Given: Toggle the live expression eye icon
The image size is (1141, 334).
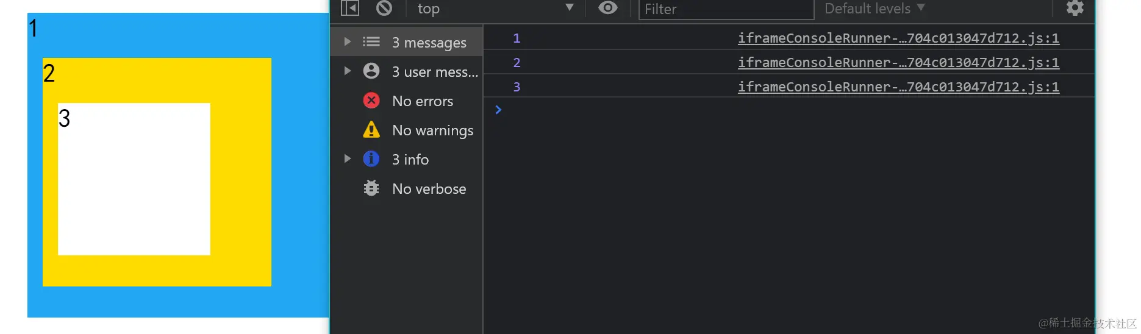Looking at the screenshot, I should [x=607, y=8].
